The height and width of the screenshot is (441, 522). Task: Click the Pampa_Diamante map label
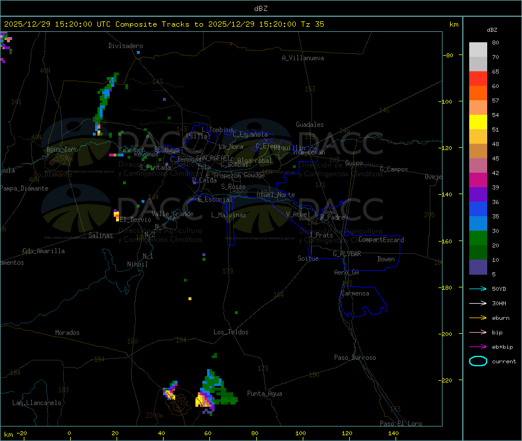click(24, 188)
